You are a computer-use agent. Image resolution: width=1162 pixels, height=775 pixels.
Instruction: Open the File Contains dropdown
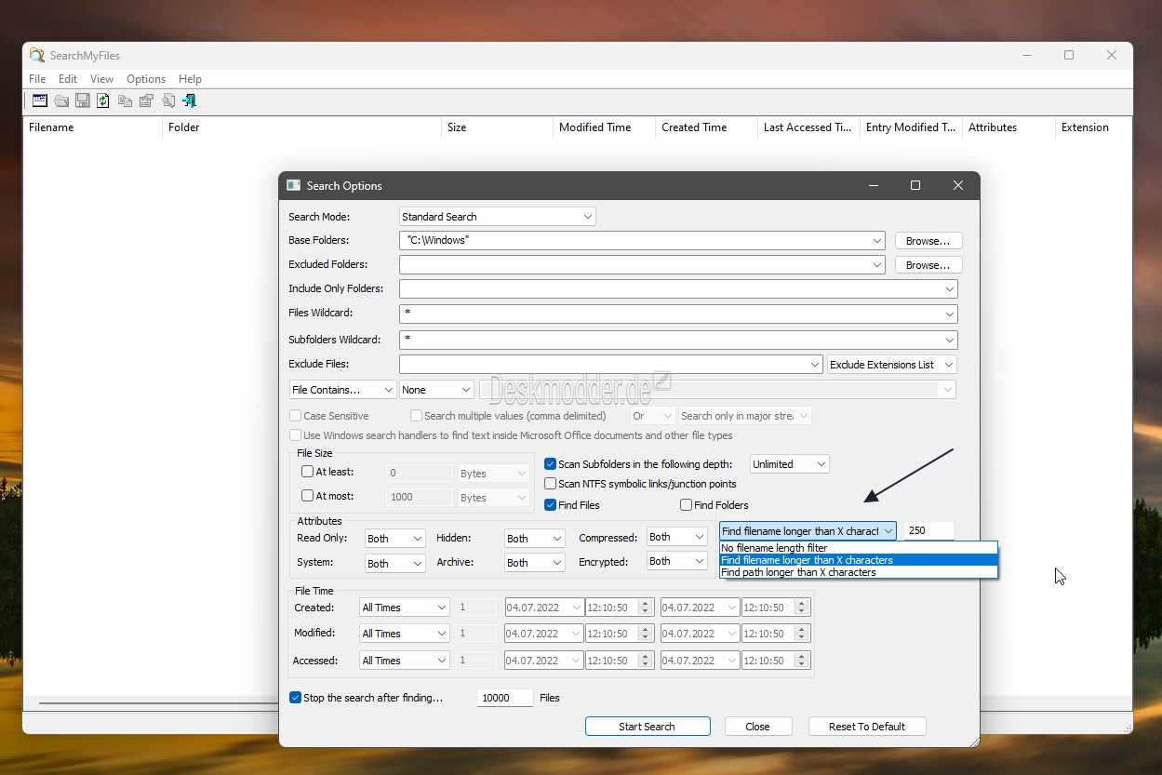pyautogui.click(x=342, y=390)
